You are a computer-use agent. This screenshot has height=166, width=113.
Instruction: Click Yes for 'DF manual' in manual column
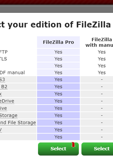[102, 73]
